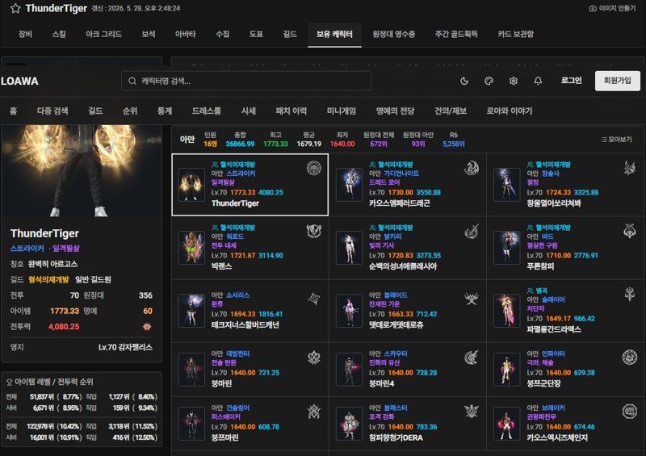Click the red combat power badge icon beside 4,080.25
646x456 pixels.
(147, 327)
